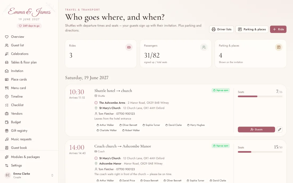293x183 pixels.
Task: Click the Settings sliders icon
Action: coord(7,165)
